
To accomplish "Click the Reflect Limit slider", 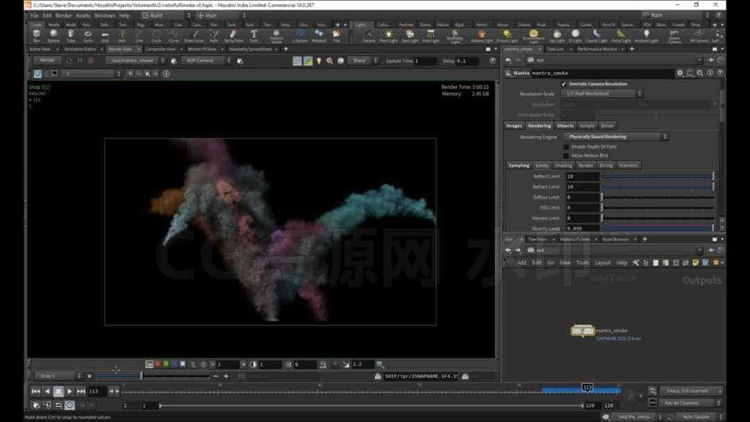I will pos(658,176).
